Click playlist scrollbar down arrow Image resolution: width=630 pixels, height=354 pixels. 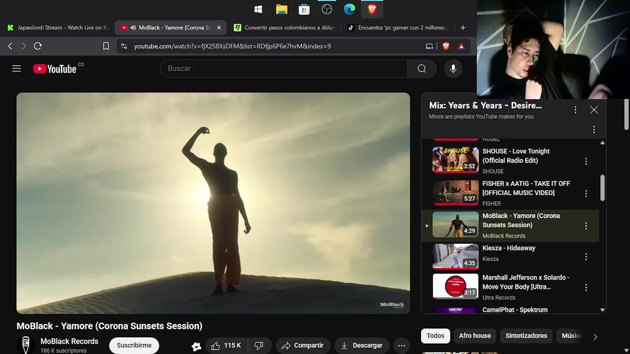(602, 310)
